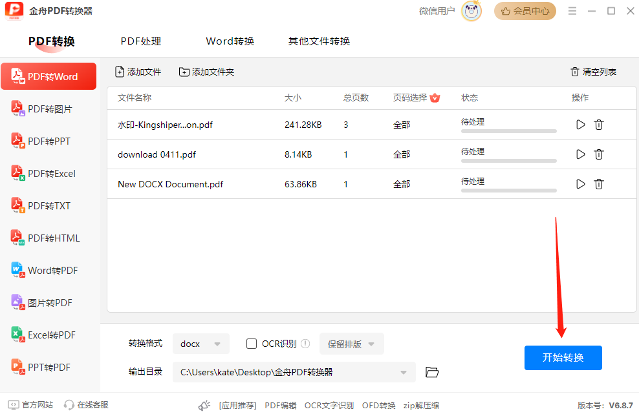Image resolution: width=639 pixels, height=416 pixels.
Task: Click the OCR识别 info icon
Action: tap(305, 344)
